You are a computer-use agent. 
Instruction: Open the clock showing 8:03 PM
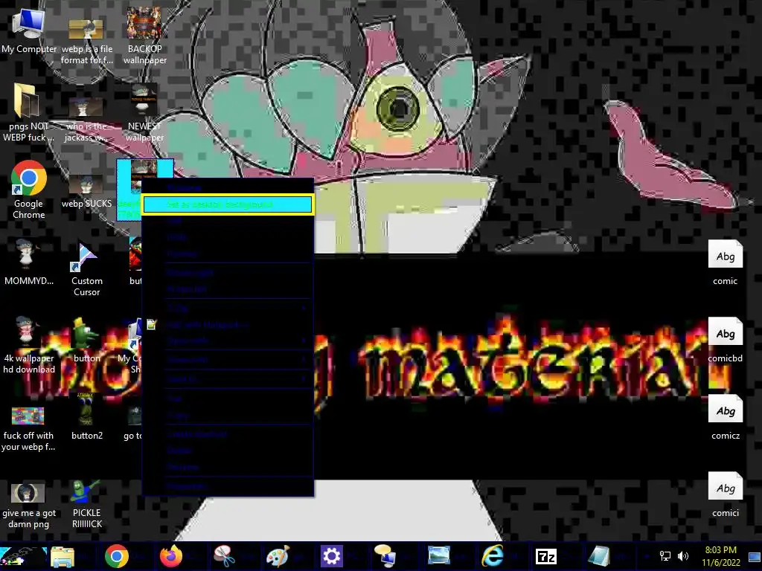(x=720, y=556)
